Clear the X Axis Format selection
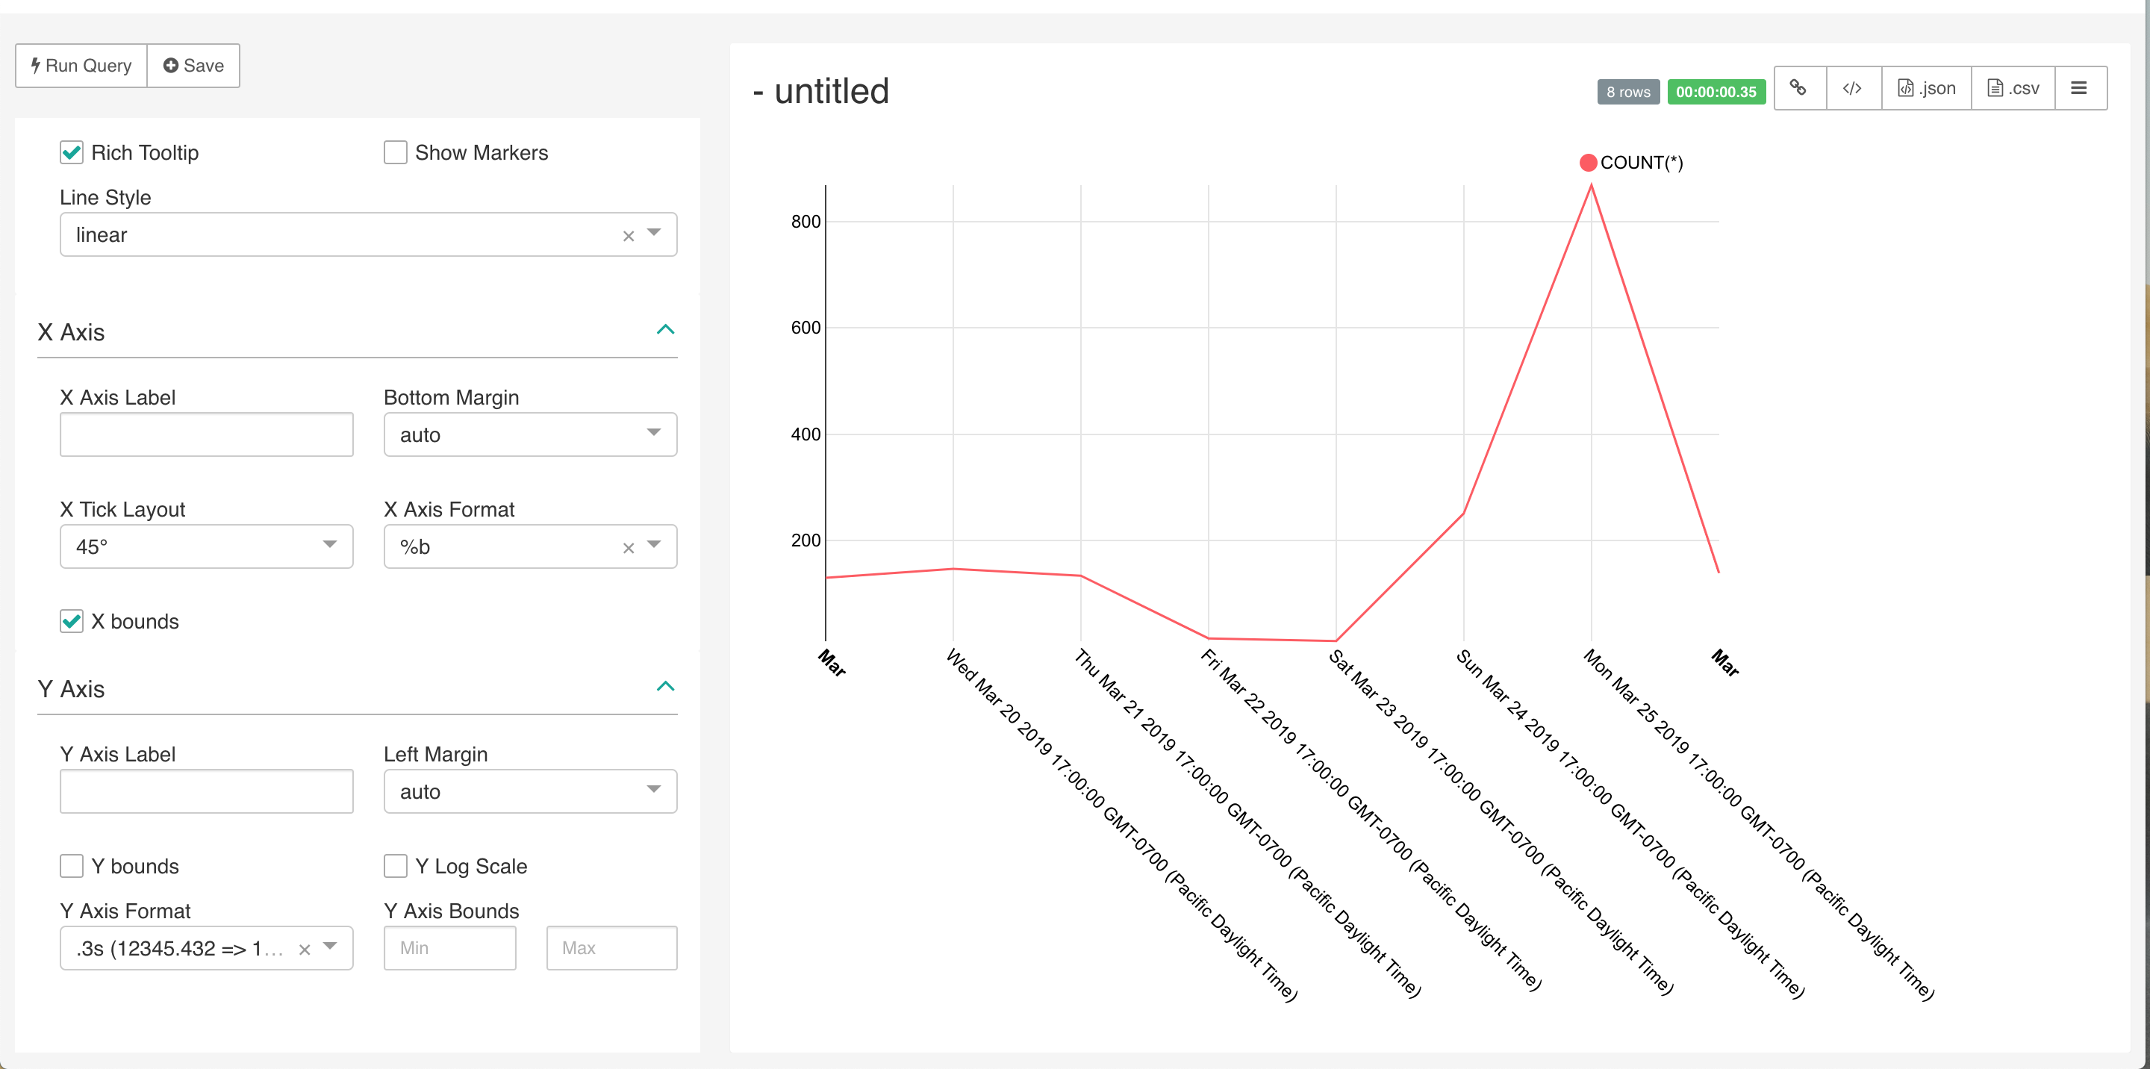2150x1069 pixels. point(628,546)
